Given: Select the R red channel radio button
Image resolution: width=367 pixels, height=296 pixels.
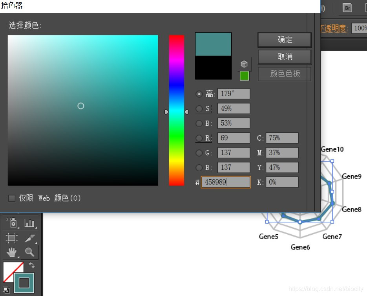Looking at the screenshot, I should [x=199, y=138].
